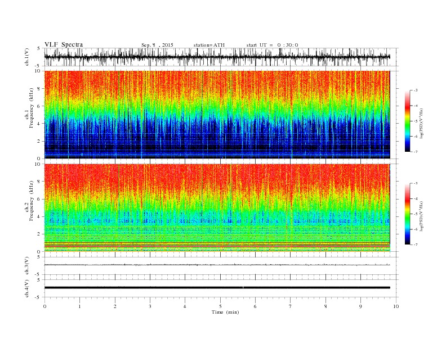Click the "2" kHz tick of ch.2 spectrogram
This screenshot has height=344, width=446.
point(39,234)
